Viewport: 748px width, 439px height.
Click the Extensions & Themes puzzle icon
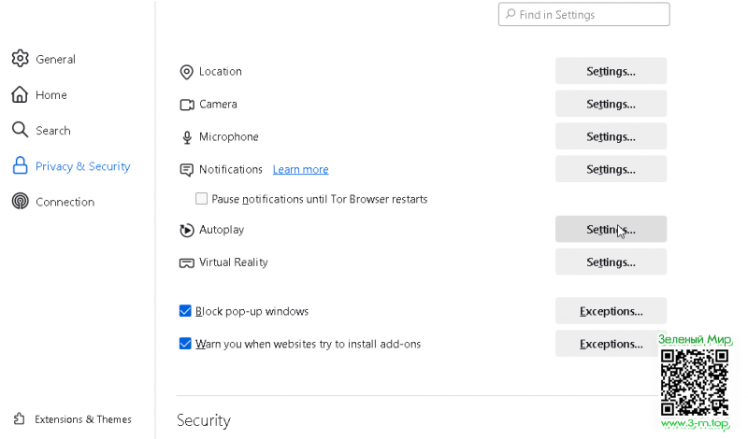tap(20, 419)
